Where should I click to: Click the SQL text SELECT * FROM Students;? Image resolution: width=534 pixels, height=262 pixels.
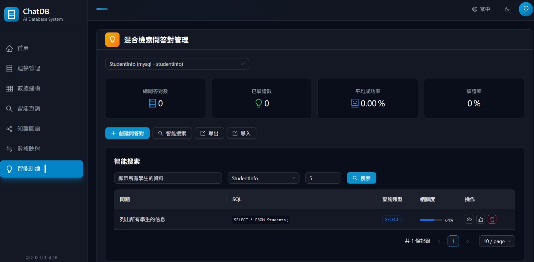pyautogui.click(x=261, y=220)
